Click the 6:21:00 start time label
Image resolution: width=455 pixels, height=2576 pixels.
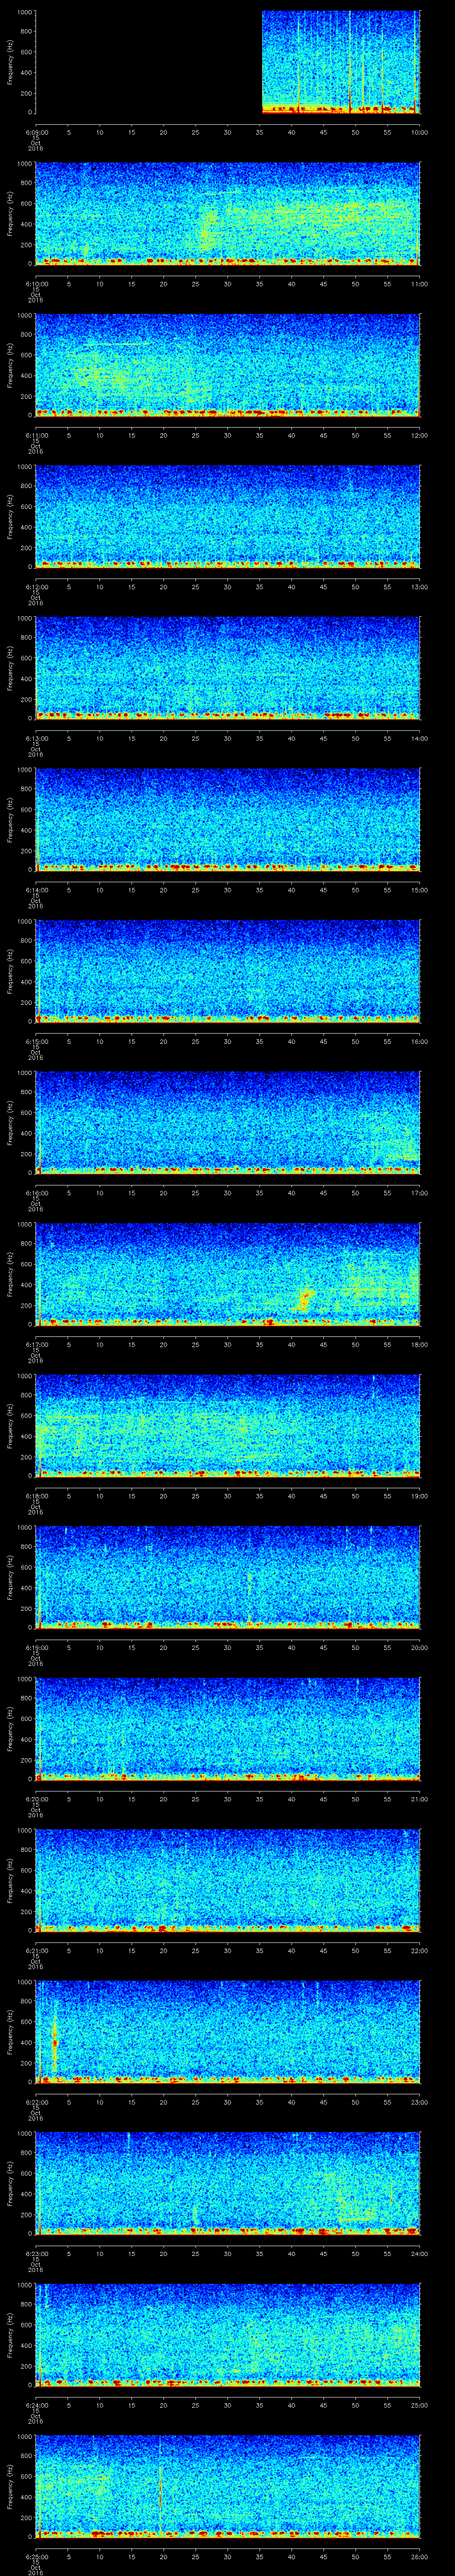tap(36, 1950)
